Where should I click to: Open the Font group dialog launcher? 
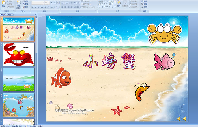tap(59, 11)
